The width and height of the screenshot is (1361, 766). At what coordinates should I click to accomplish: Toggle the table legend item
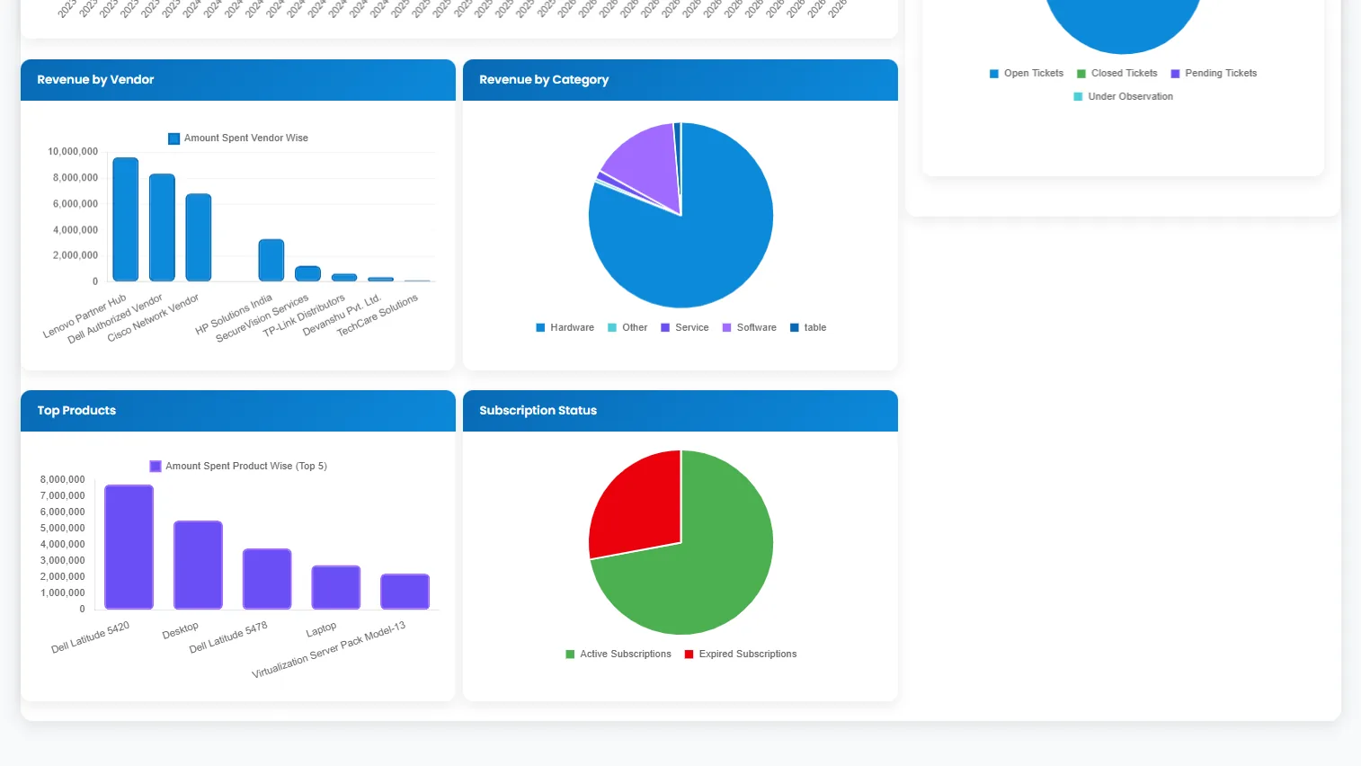[808, 328]
